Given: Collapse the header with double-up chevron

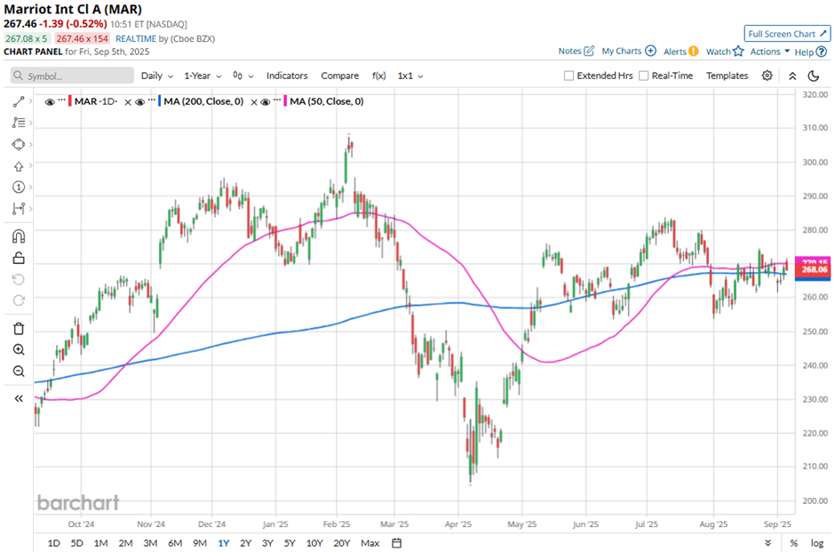Looking at the screenshot, I should coord(792,76).
